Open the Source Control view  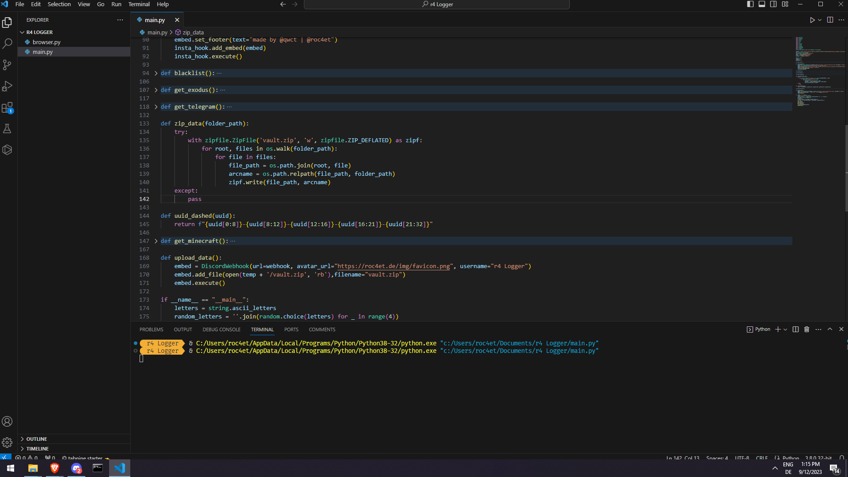[7, 65]
